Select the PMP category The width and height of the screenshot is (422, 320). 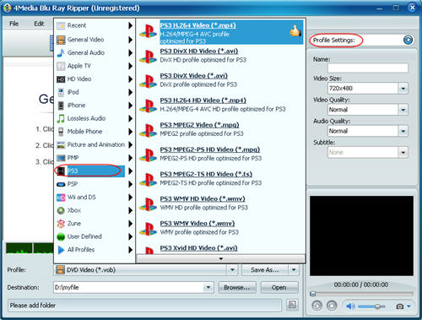click(x=95, y=158)
